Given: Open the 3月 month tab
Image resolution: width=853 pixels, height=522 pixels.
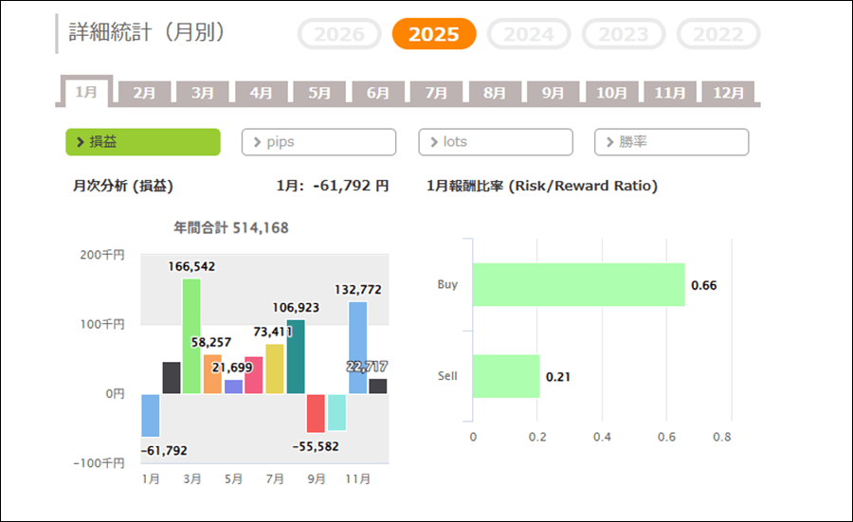Looking at the screenshot, I should point(203,93).
